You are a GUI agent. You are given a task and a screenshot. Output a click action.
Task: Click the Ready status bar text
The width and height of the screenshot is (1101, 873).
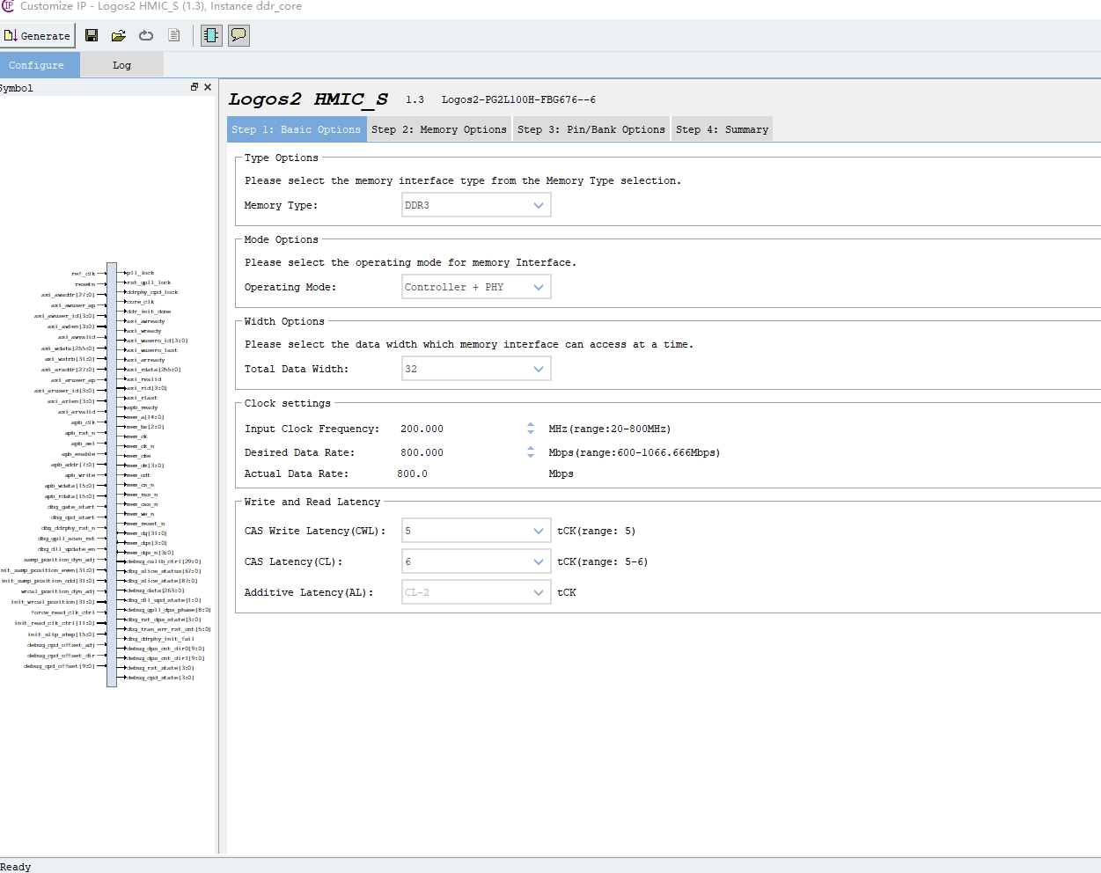16,867
